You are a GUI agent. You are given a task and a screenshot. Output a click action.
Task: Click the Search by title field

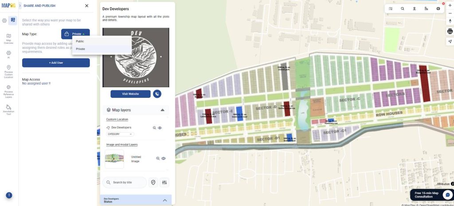tap(125, 183)
